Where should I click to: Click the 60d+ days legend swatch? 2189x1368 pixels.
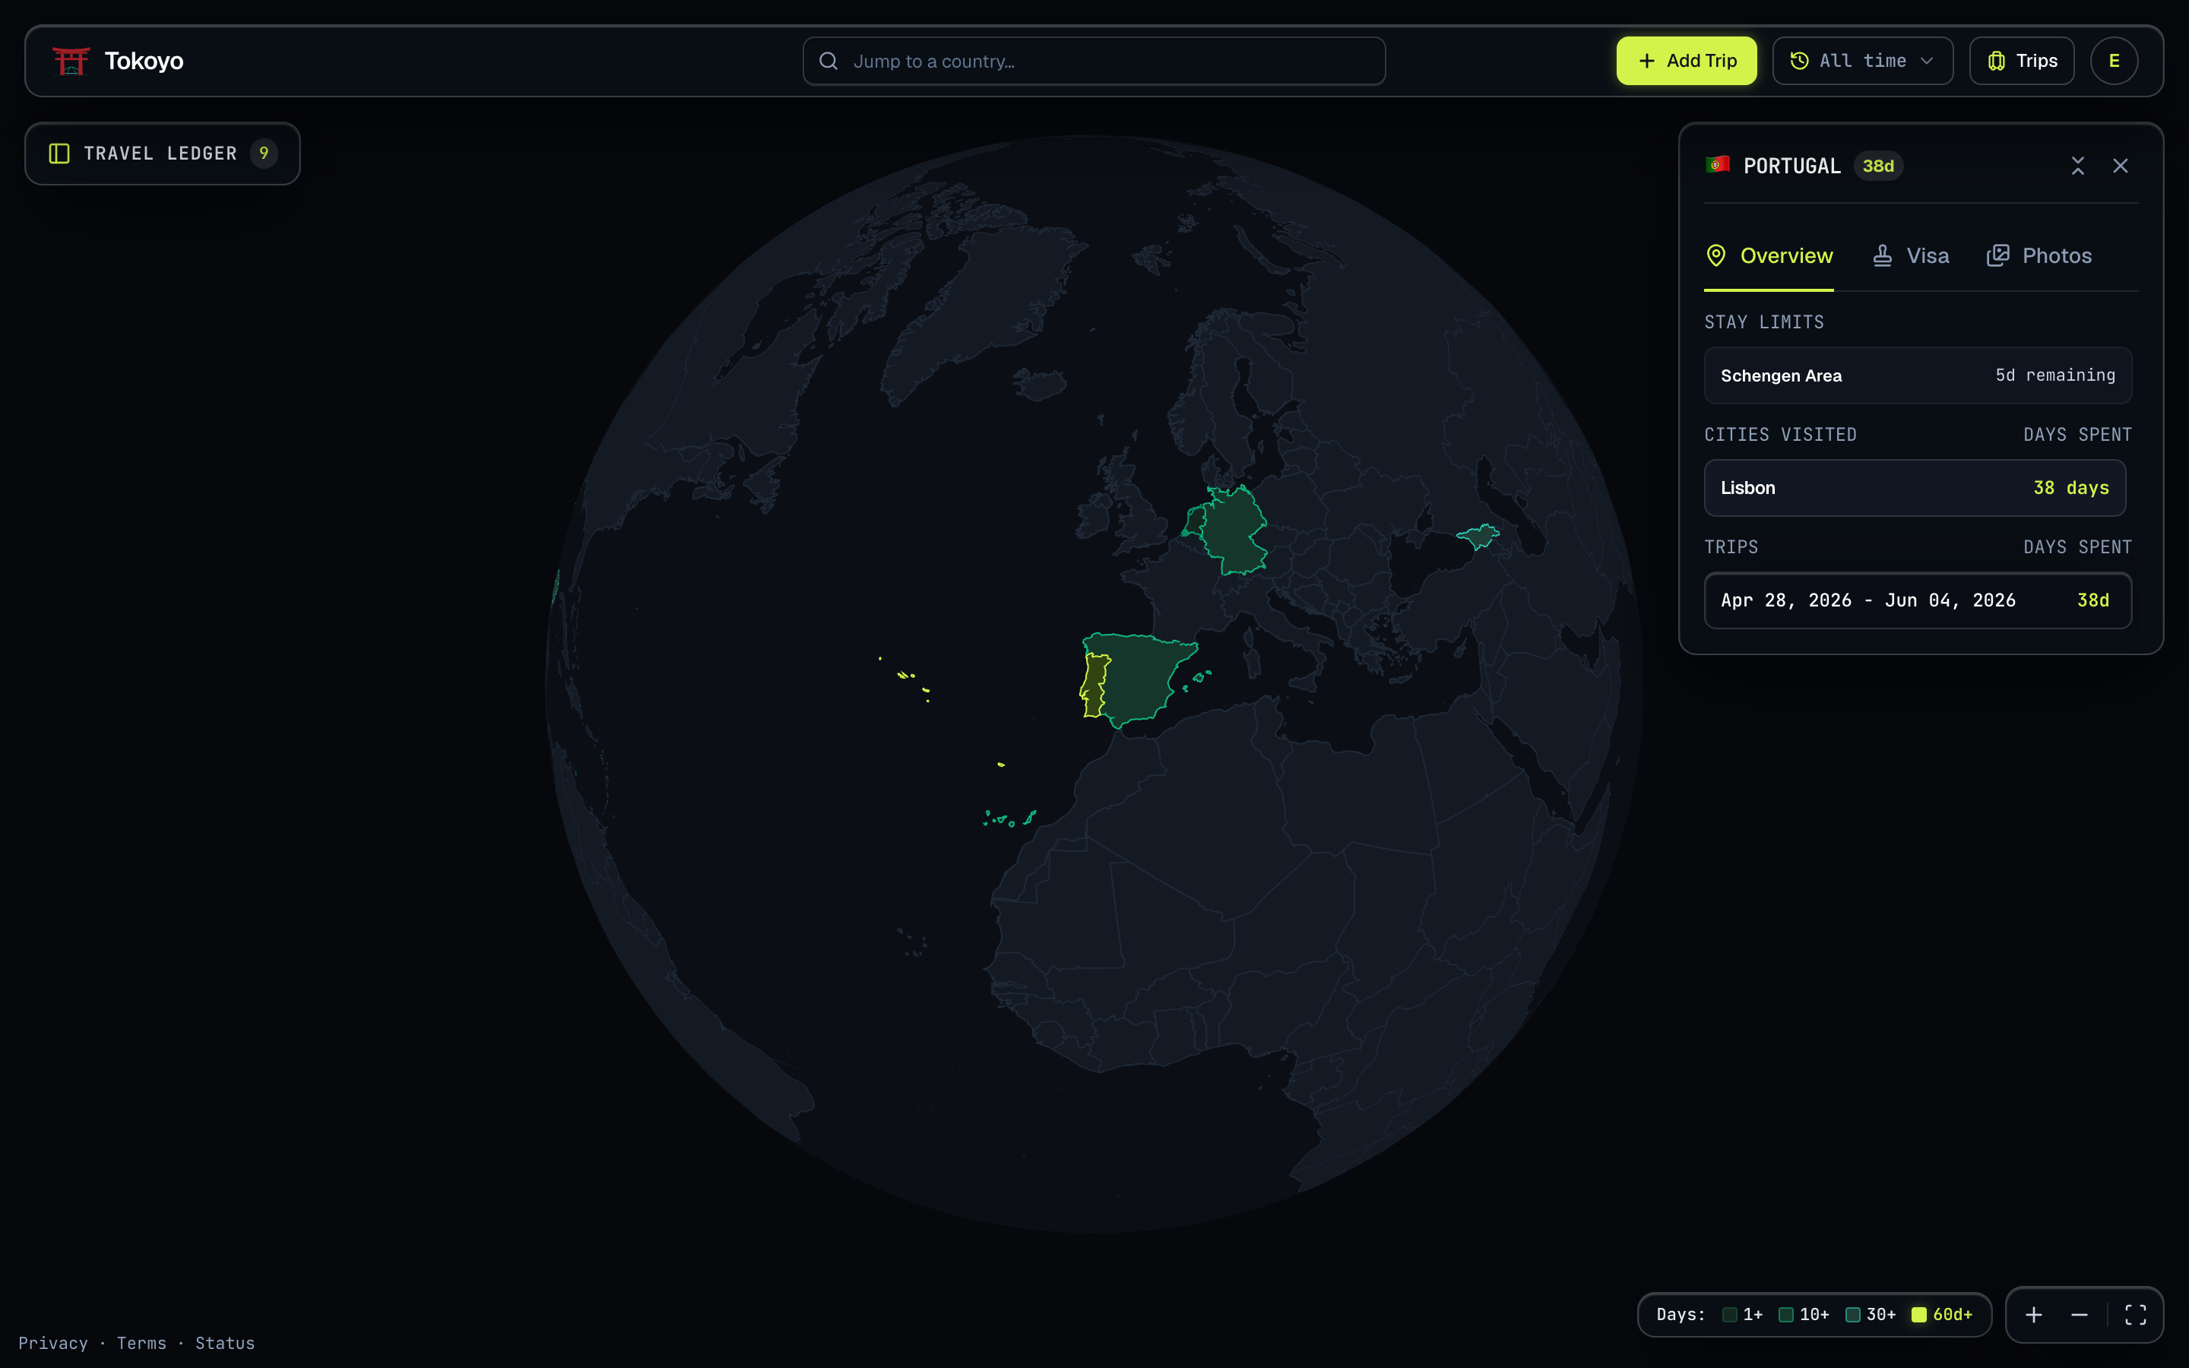tap(1918, 1315)
